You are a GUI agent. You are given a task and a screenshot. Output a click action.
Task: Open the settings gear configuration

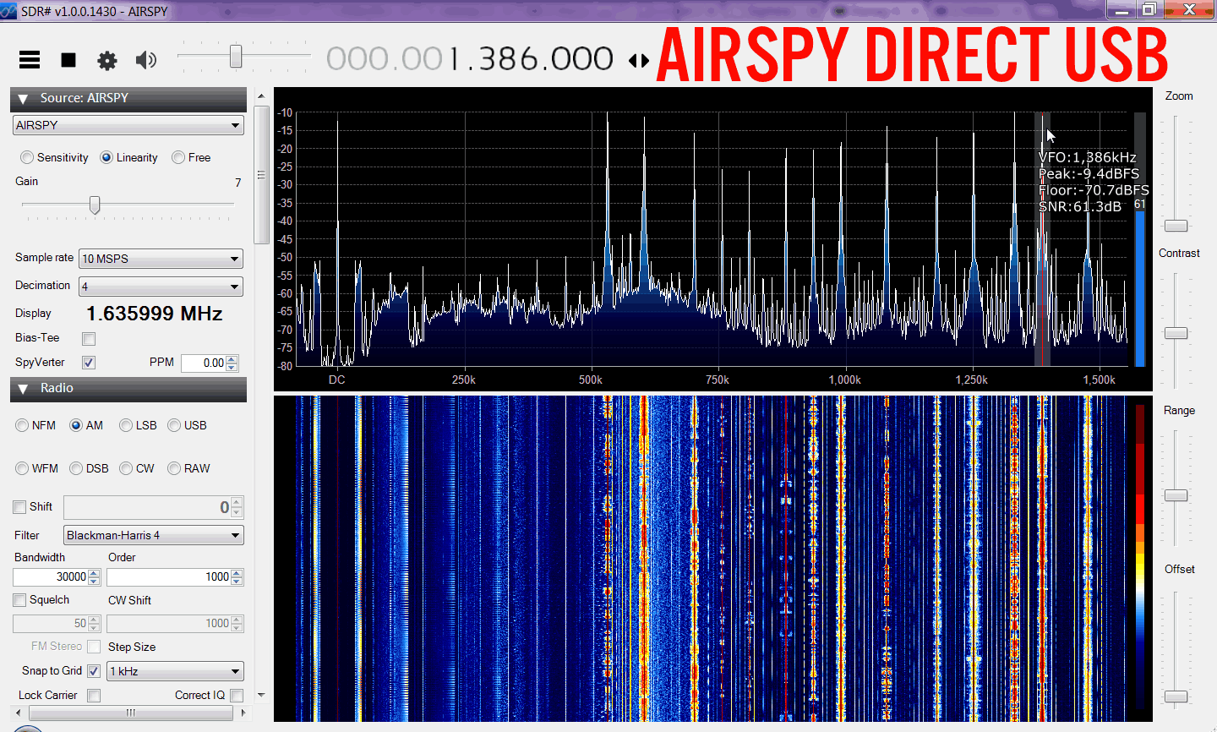(107, 60)
